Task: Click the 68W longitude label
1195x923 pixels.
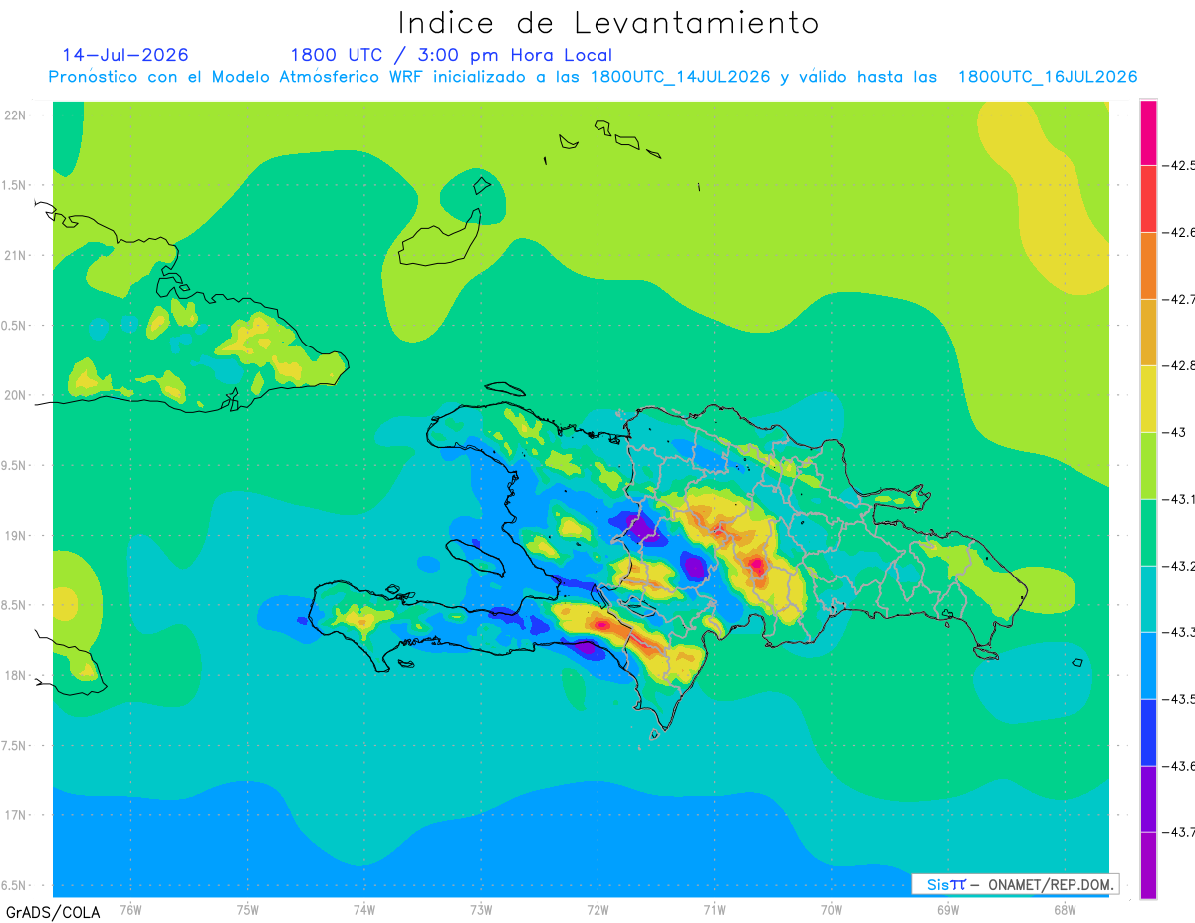Action: click(1065, 910)
